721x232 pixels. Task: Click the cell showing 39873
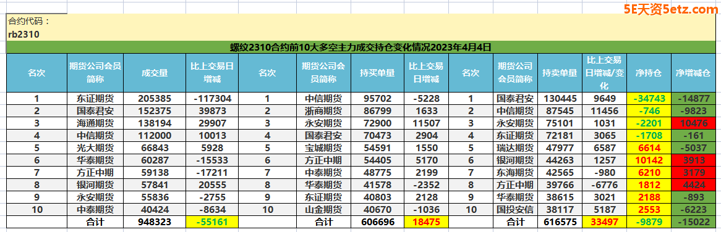coord(212,111)
